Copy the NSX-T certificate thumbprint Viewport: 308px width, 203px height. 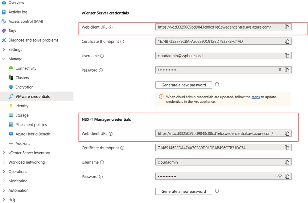pyautogui.click(x=287, y=148)
